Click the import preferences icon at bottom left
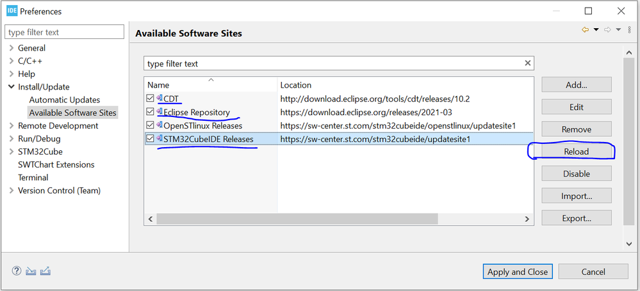This screenshot has height=291, width=640. pos(31,271)
